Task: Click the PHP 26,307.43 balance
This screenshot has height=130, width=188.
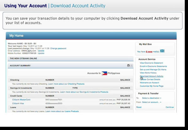Action: (123, 103)
